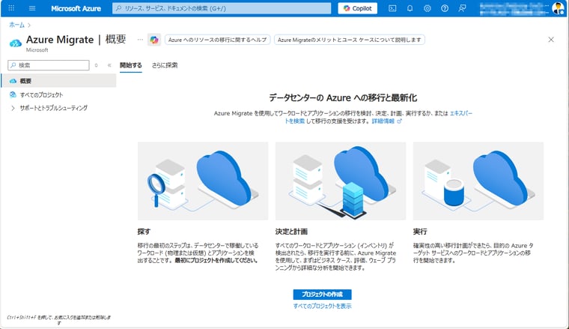Close the Azure Migrate blade
This screenshot has height=329, width=569.
551,39
